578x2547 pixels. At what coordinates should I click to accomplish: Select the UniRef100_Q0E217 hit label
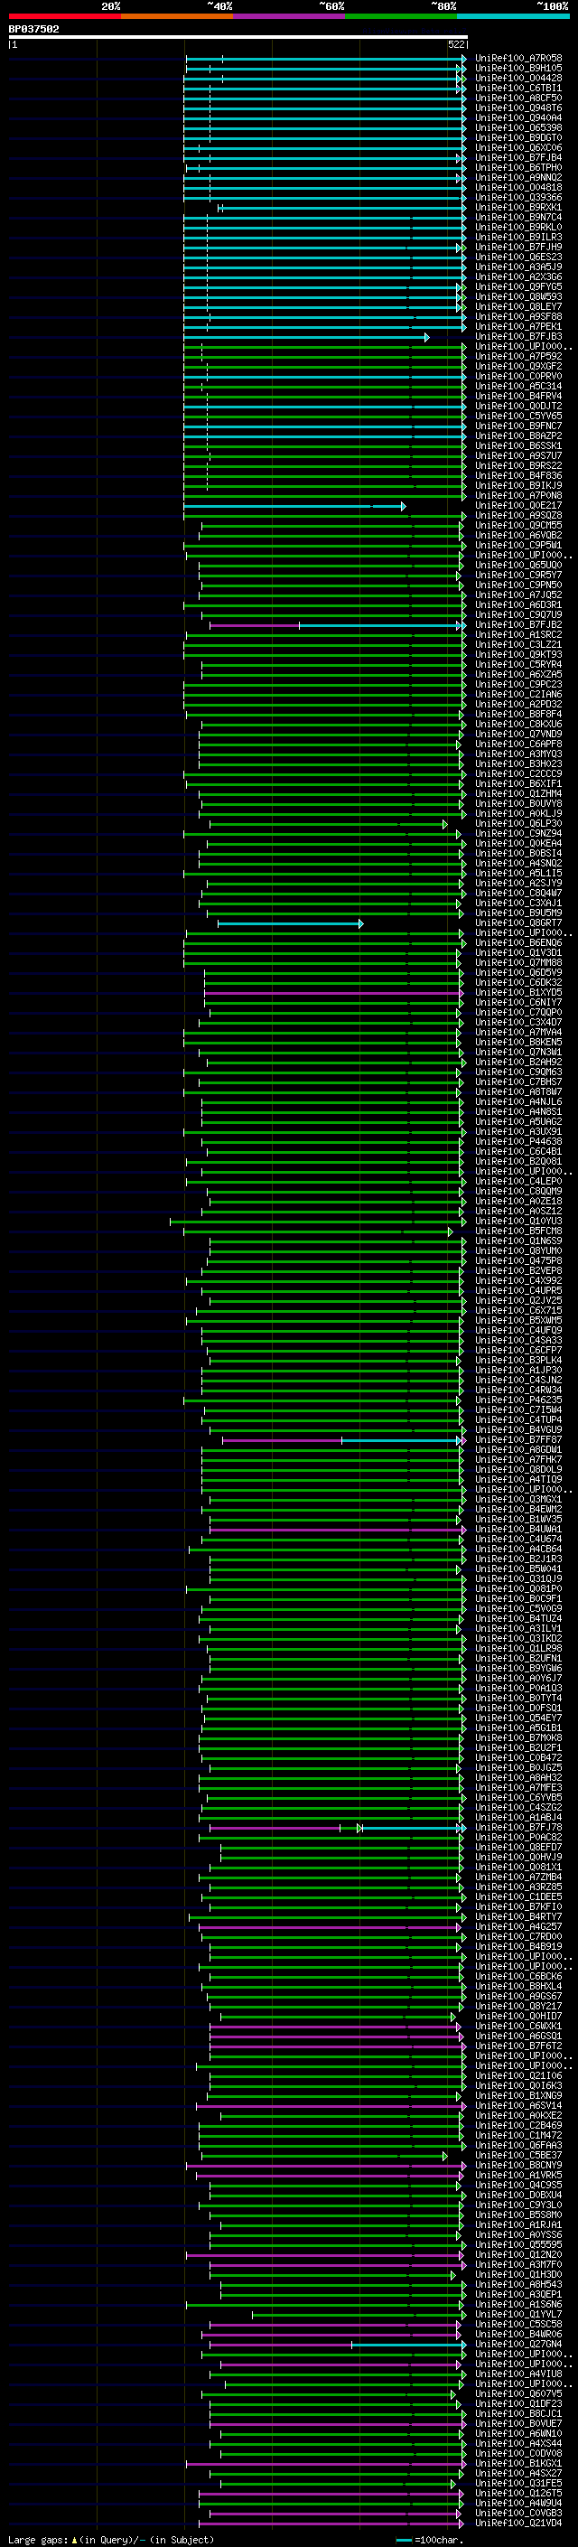click(518, 505)
